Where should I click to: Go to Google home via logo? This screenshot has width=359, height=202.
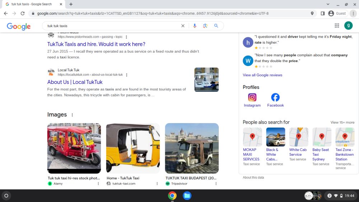(x=19, y=26)
